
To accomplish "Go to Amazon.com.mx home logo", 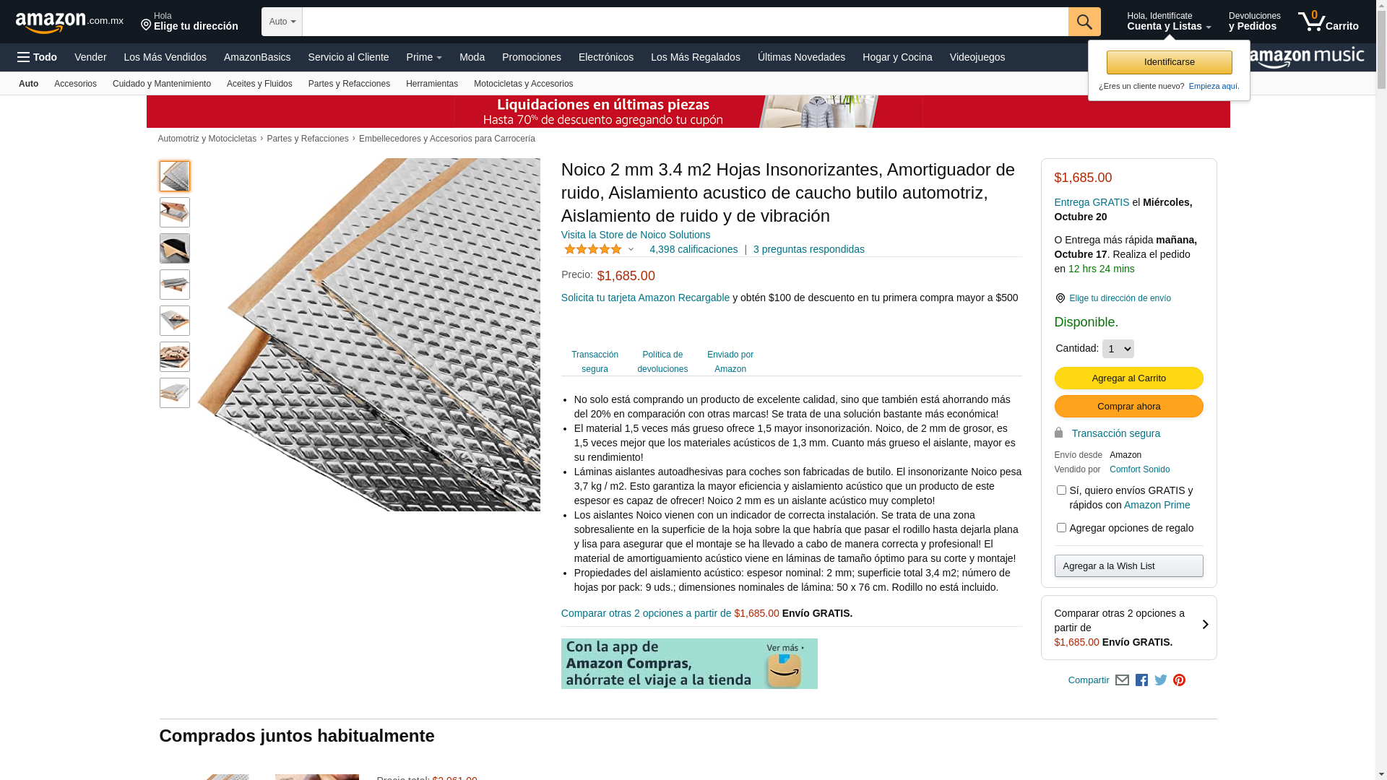I will click(69, 22).
